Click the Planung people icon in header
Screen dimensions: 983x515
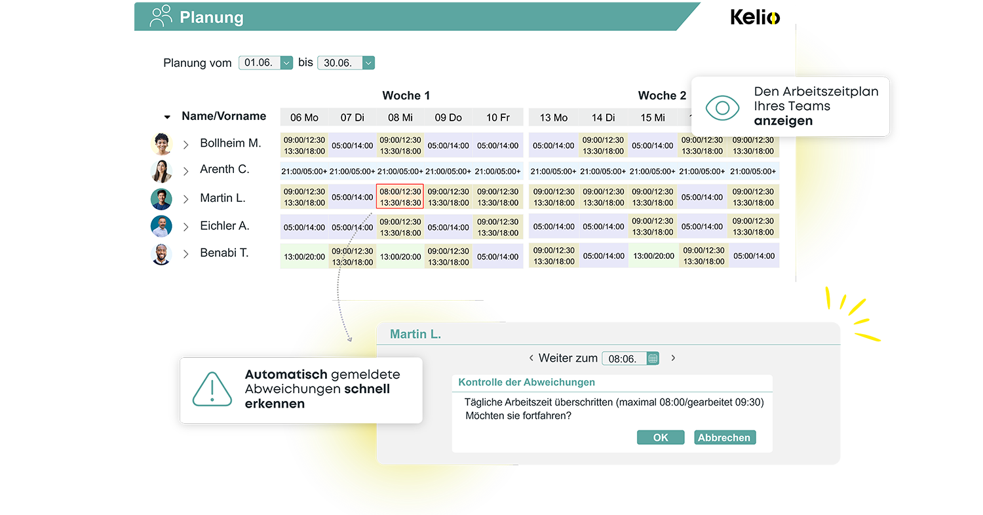pos(161,16)
